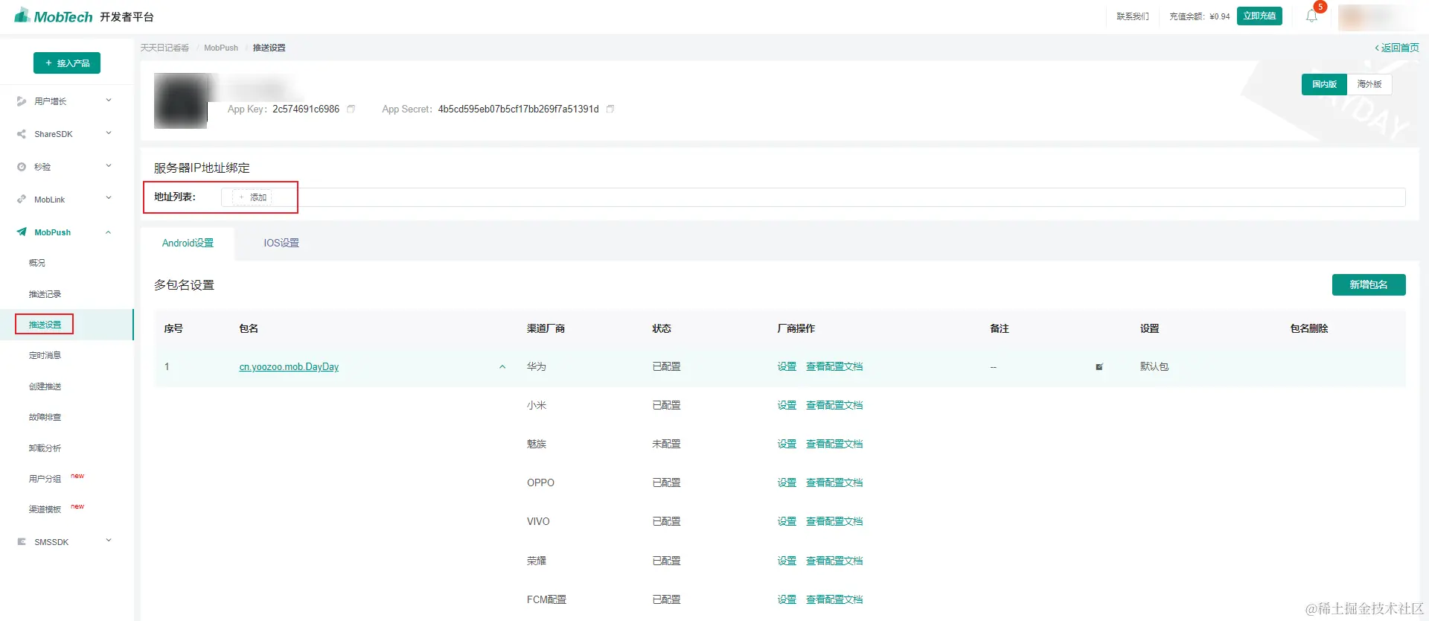Screen dimensions: 1429x621
Task: Open the cn.yoozoo.mob.DayDay package link
Action: point(289,367)
